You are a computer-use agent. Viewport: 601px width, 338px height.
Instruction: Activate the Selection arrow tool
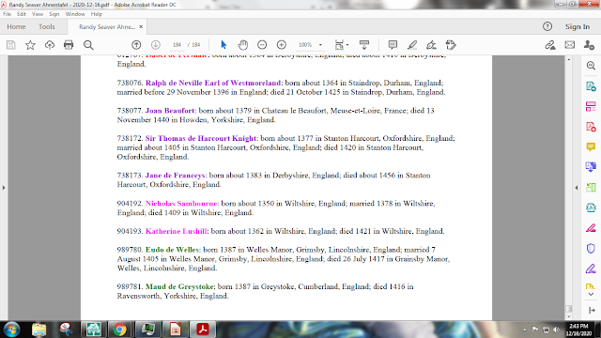pos(223,45)
